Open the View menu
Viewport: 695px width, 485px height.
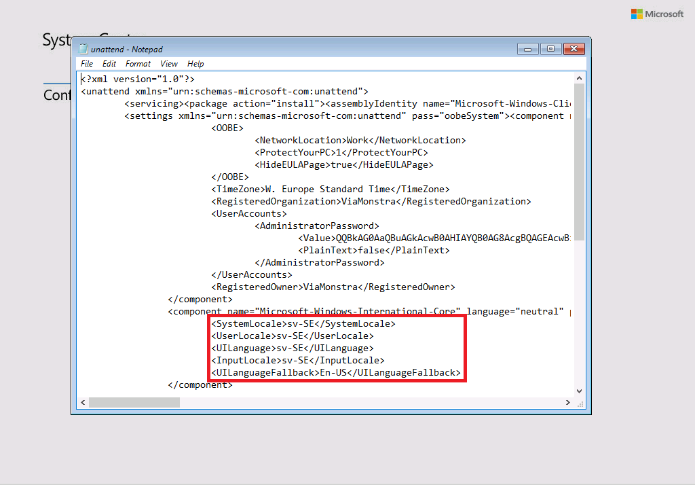pos(169,64)
